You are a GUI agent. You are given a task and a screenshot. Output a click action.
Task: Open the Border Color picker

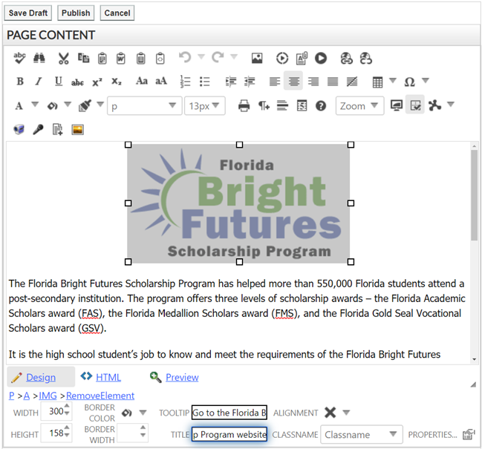click(x=131, y=413)
